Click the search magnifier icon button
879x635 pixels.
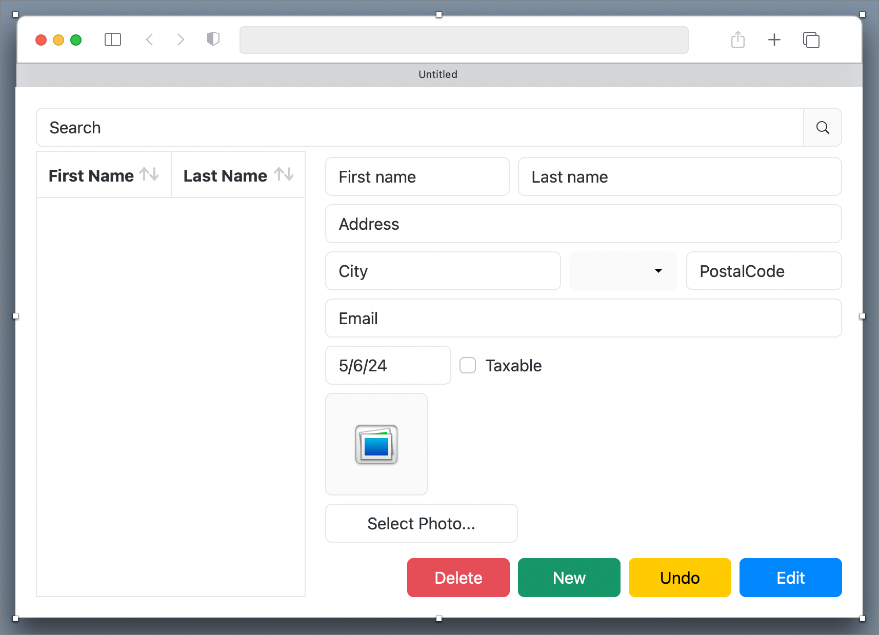tap(822, 128)
